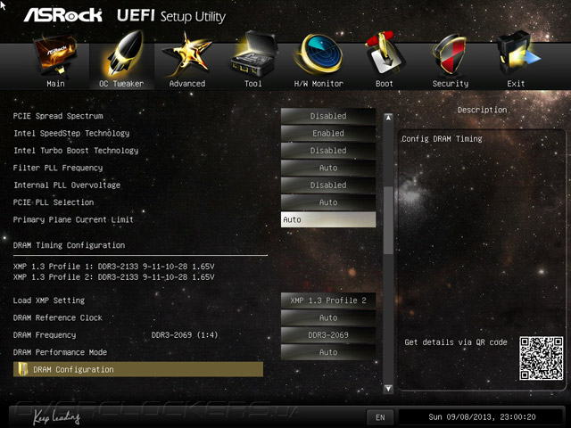The image size is (571, 428).
Task: Open the Main monitor icon
Action: pyautogui.click(x=55, y=56)
